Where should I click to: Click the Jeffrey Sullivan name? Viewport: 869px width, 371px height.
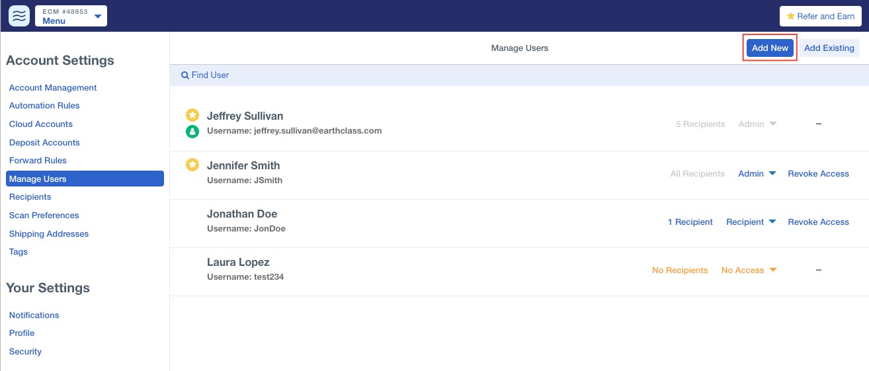click(x=245, y=116)
